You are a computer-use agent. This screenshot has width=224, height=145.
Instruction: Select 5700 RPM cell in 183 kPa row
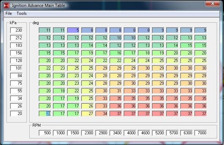[172, 45]
